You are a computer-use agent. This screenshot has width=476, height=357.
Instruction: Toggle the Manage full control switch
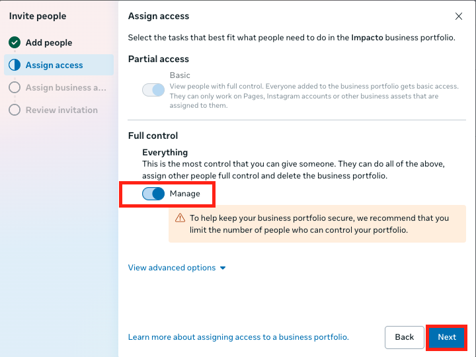click(153, 194)
